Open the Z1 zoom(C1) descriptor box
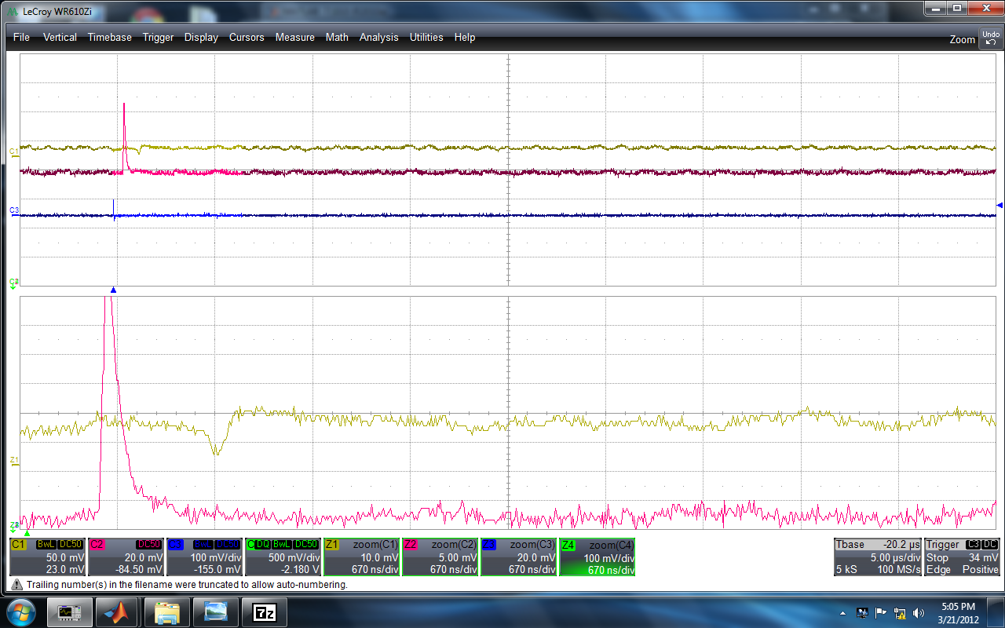This screenshot has height=628, width=1005. pyautogui.click(x=361, y=557)
